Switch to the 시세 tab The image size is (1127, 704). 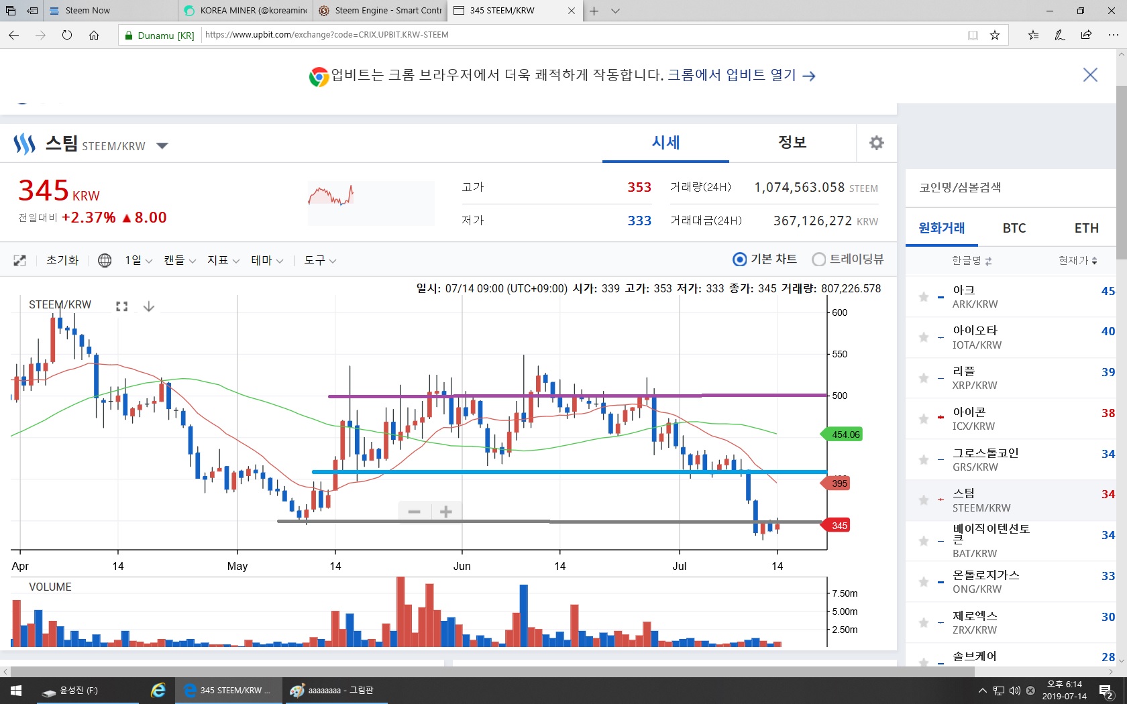pyautogui.click(x=665, y=143)
